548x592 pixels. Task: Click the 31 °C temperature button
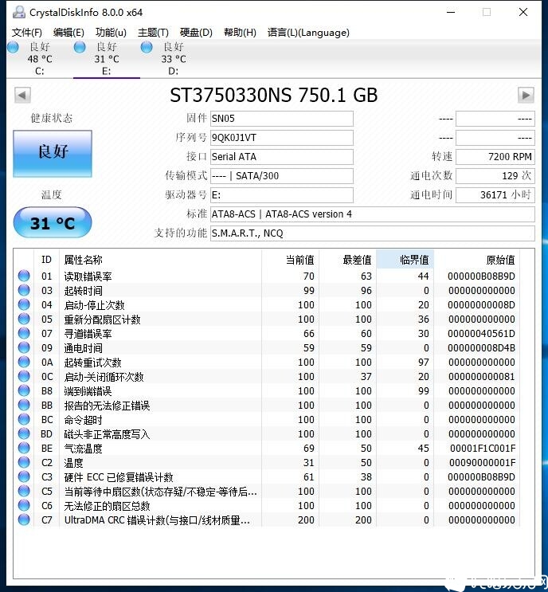(x=53, y=223)
